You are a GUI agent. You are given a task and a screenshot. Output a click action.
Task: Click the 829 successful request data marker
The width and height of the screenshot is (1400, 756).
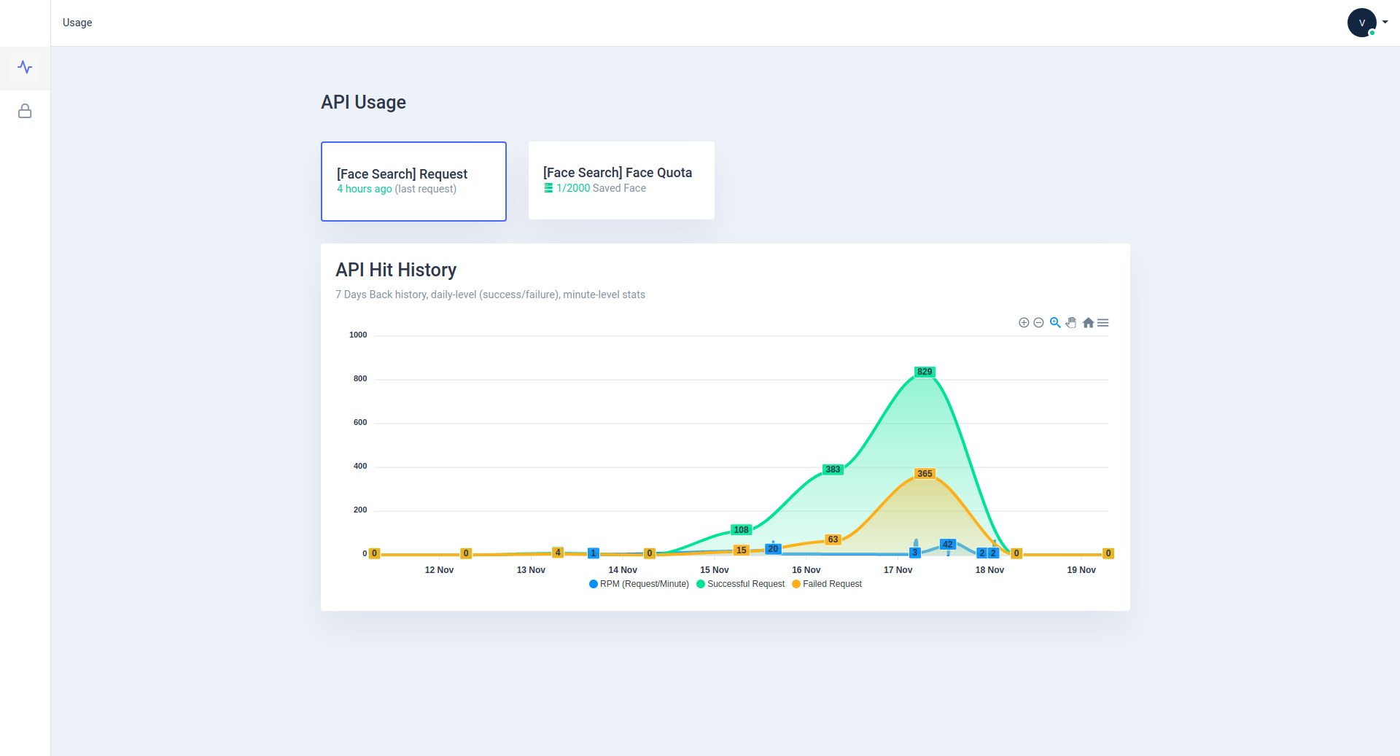point(925,372)
